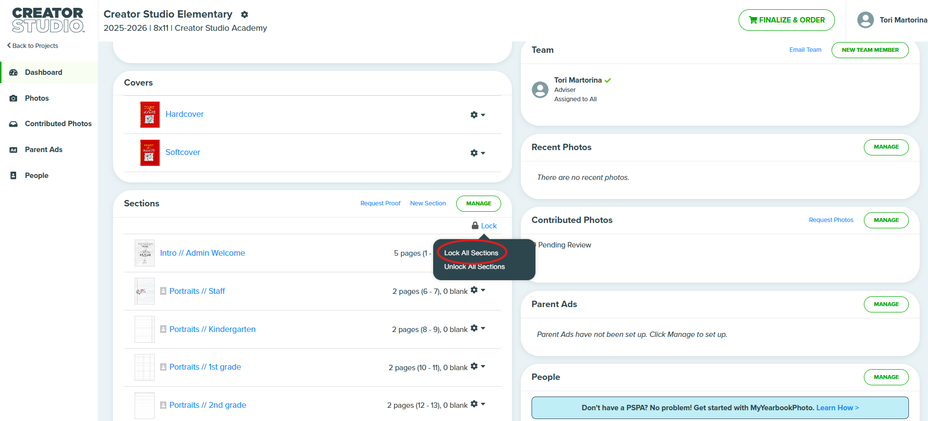Click Manage button in Contributed Photos
This screenshot has height=421, width=928.
tap(886, 220)
